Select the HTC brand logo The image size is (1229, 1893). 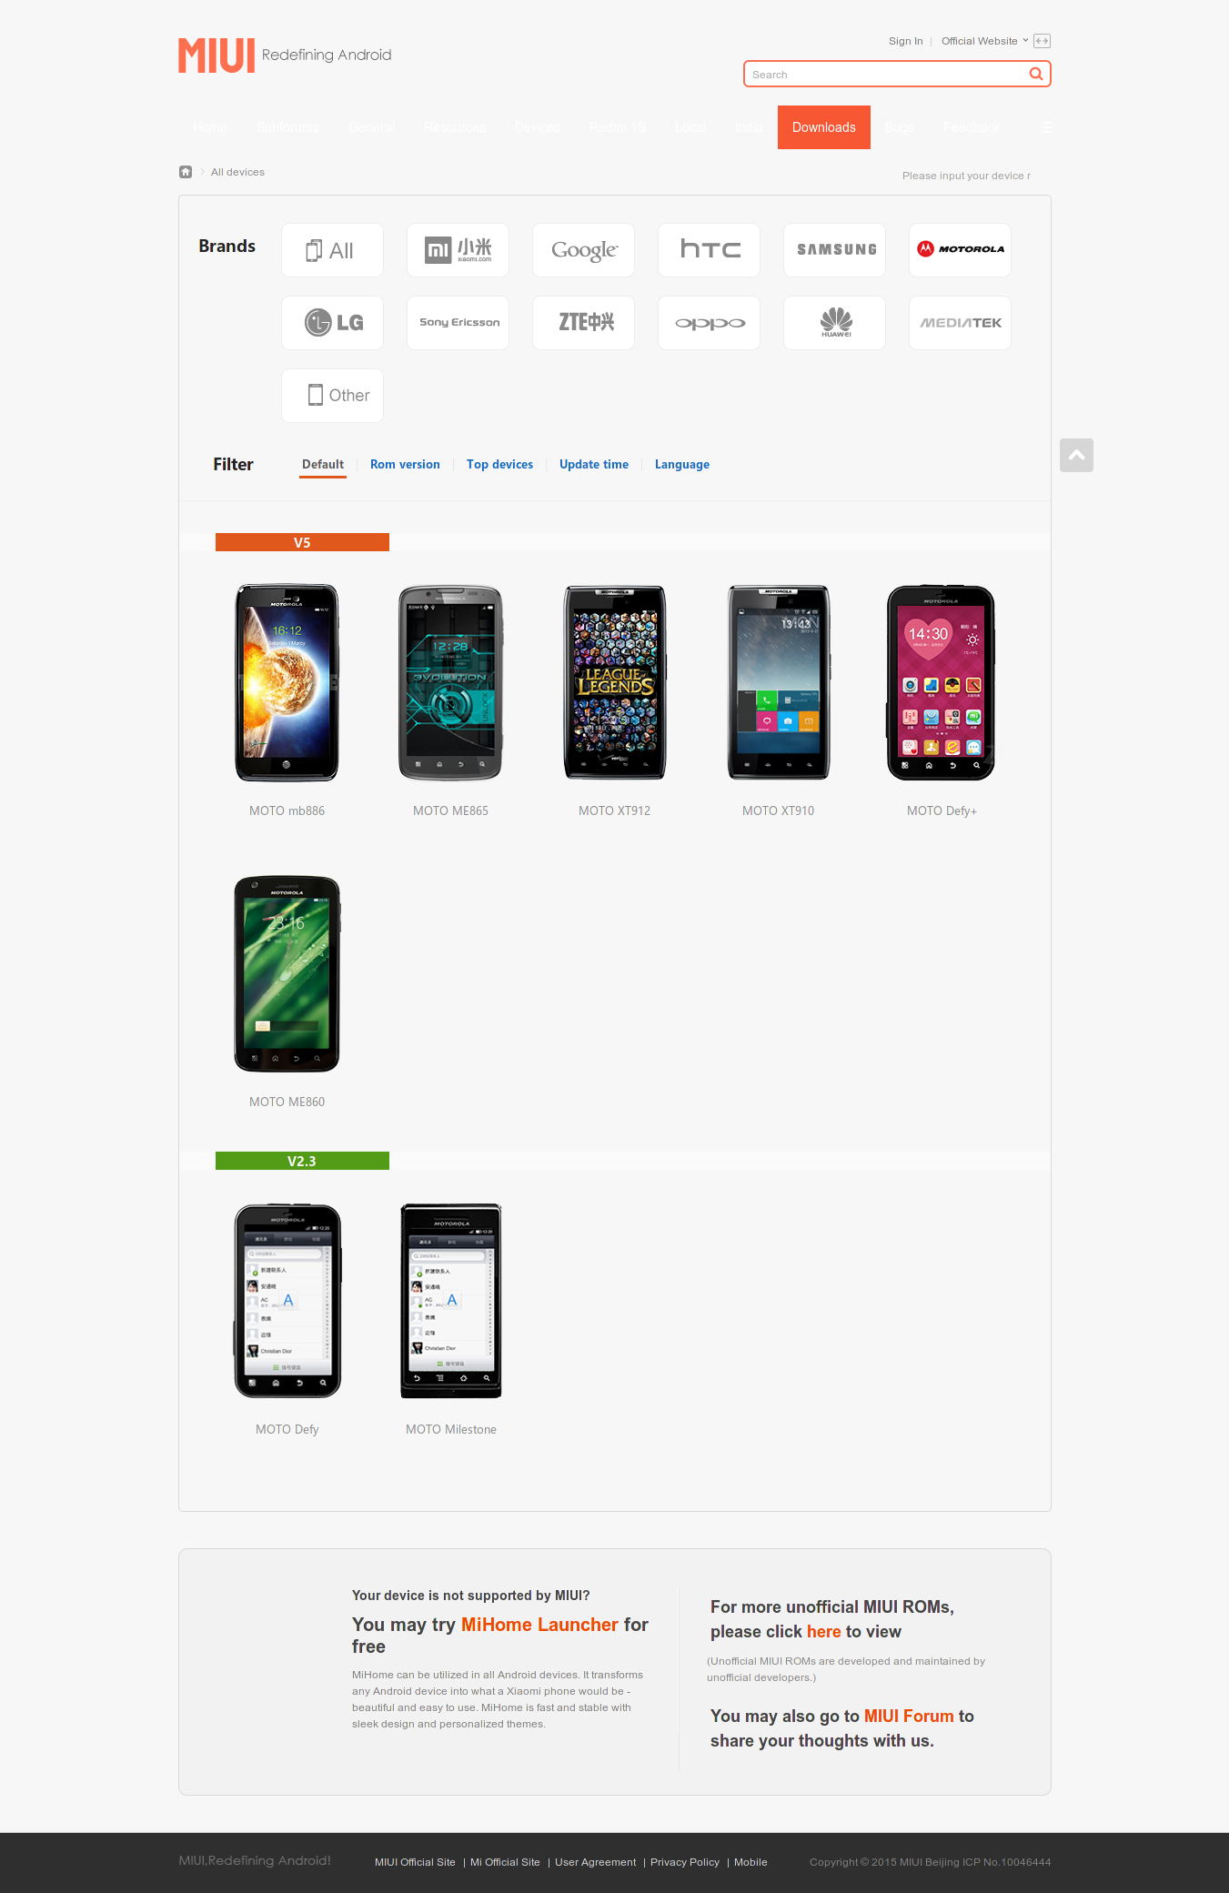tap(709, 250)
